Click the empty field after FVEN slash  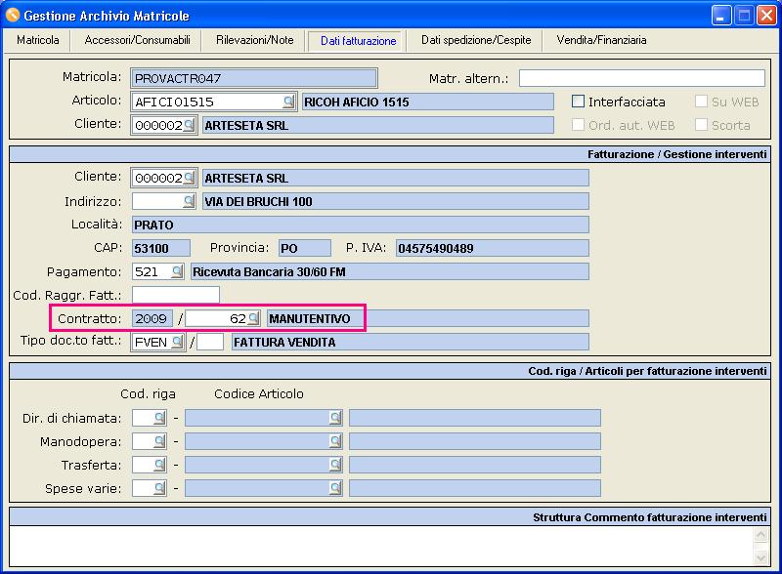pyautogui.click(x=210, y=342)
